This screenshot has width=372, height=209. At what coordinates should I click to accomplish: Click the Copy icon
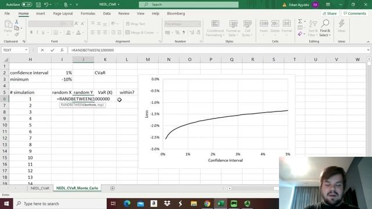pos(17,28)
